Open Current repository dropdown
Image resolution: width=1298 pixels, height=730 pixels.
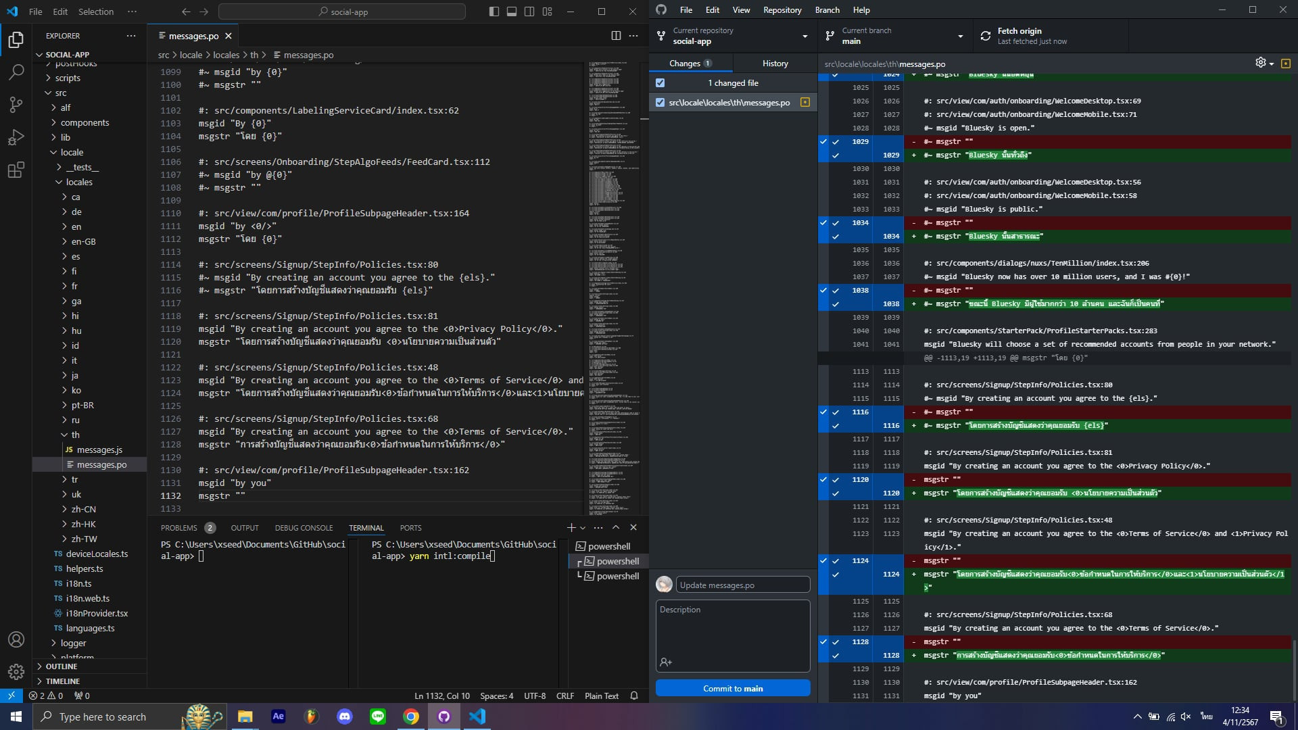pyautogui.click(x=733, y=36)
